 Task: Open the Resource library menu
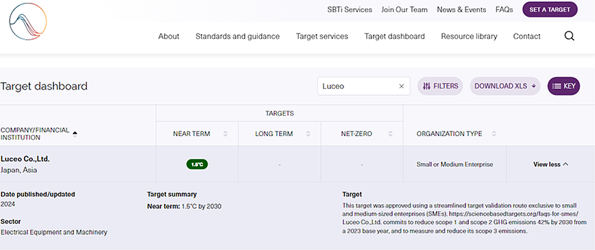tap(469, 36)
